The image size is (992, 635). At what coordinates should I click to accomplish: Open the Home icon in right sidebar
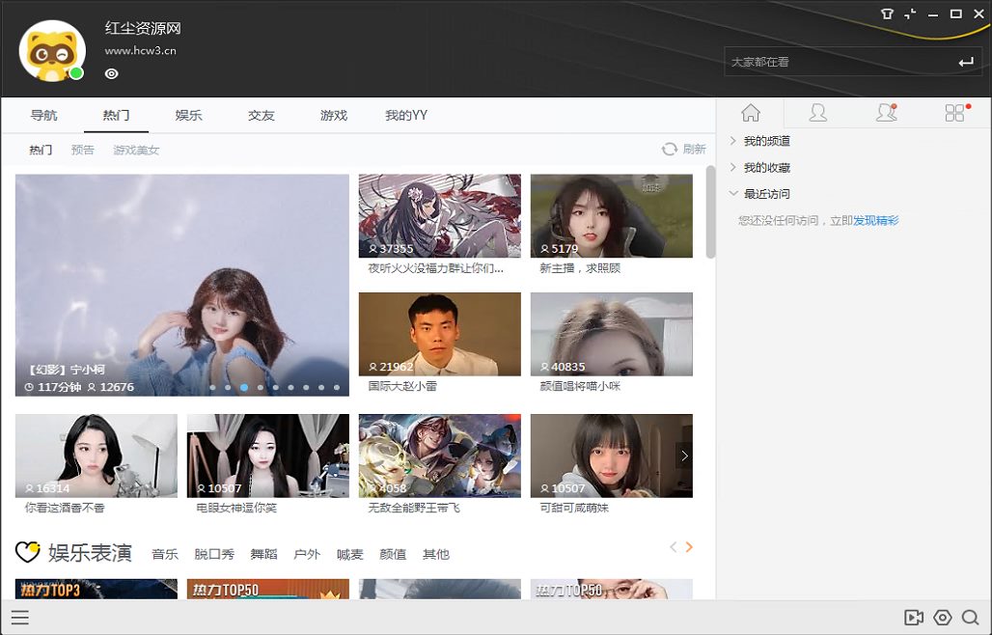coord(751,112)
